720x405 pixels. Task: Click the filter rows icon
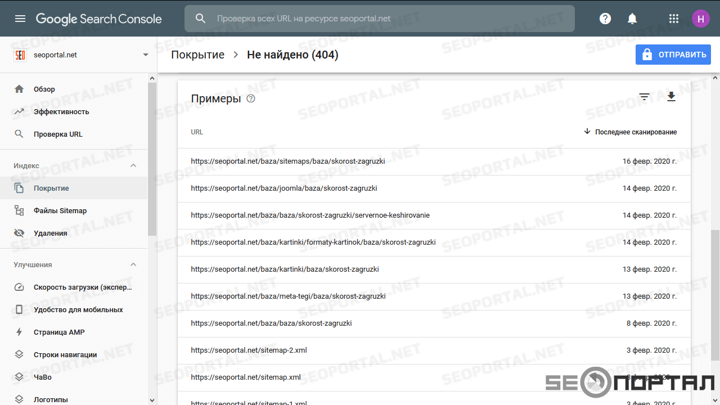(644, 97)
